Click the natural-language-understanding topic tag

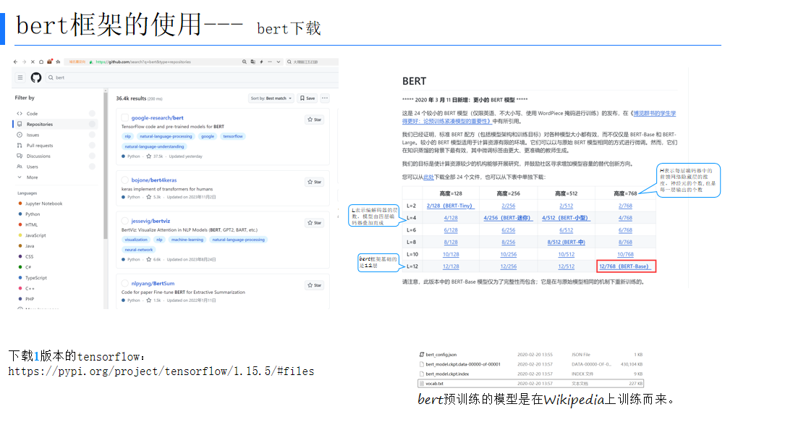[x=154, y=146]
